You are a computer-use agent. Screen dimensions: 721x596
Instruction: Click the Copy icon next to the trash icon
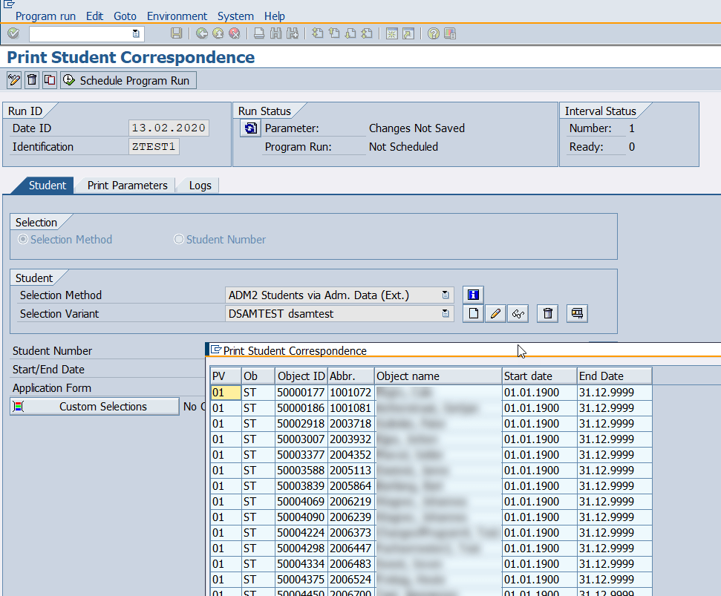pos(49,79)
